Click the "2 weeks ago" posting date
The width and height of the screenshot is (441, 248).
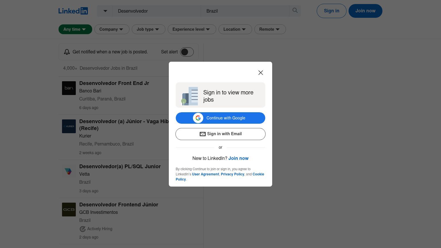(x=90, y=153)
